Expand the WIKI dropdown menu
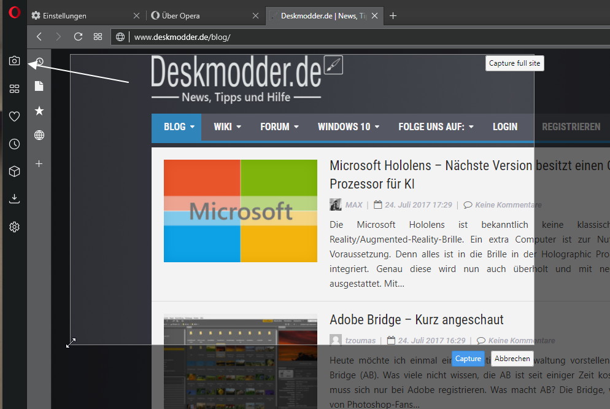 point(227,127)
